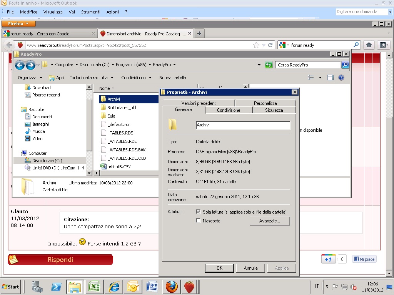The height and width of the screenshot is (295, 394).
Task: Click the Explorer search magnifier icon
Action: (345, 65)
